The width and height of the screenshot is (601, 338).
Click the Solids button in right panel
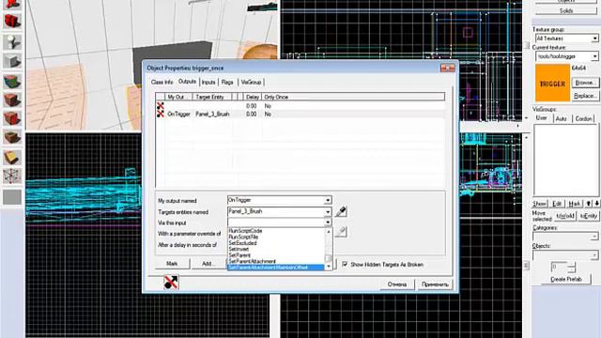click(565, 10)
